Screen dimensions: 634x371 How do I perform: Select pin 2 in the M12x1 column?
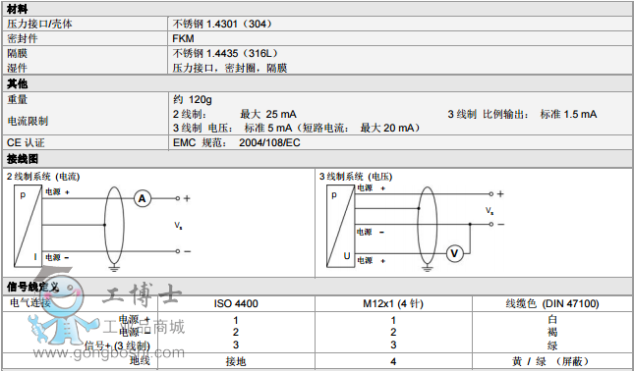click(x=393, y=333)
